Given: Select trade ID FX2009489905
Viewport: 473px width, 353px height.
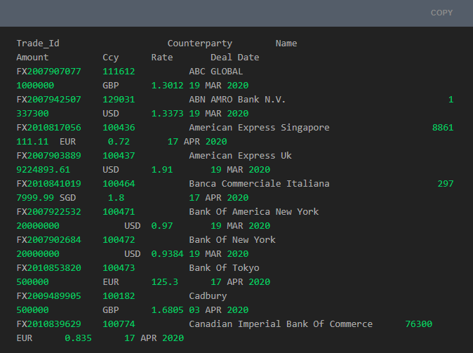Looking at the screenshot, I should (x=48, y=296).
